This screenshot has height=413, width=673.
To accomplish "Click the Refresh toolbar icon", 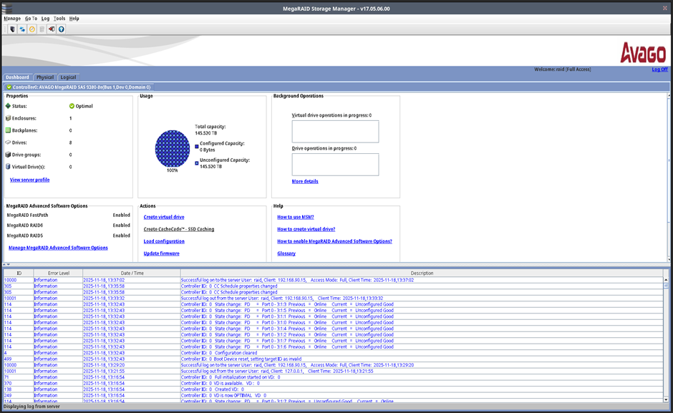I will coord(22,29).
